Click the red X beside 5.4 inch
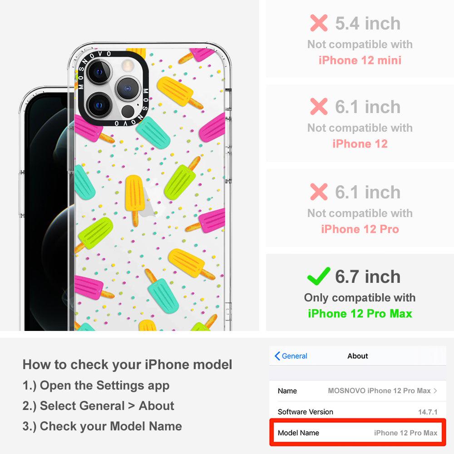 319,23
